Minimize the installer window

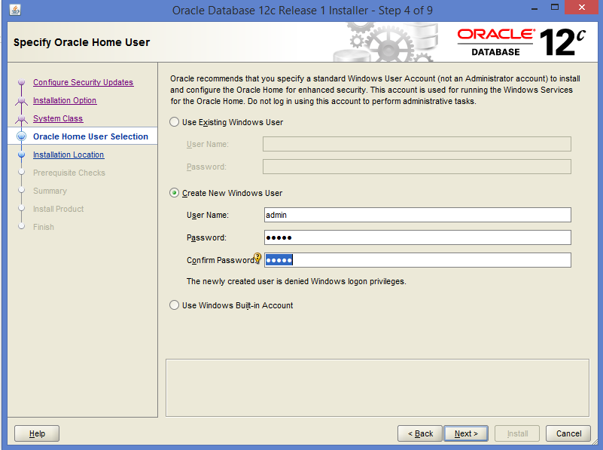534,8
